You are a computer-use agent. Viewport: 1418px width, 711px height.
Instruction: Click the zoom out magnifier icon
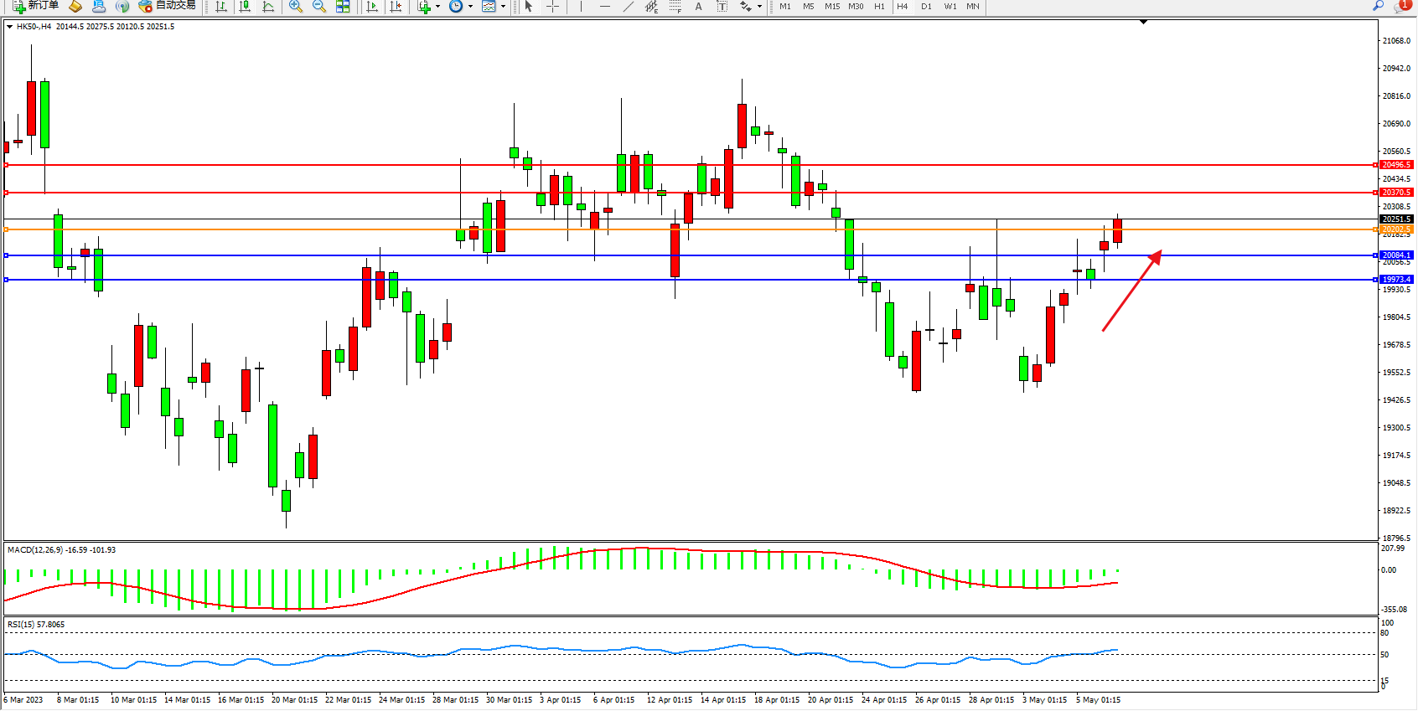coord(319,7)
